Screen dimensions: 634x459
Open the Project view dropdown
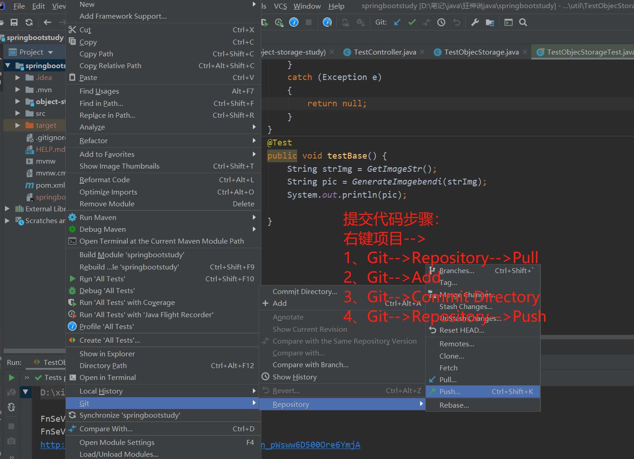[x=50, y=52]
